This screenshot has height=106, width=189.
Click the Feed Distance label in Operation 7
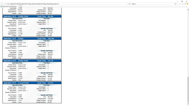12,54
